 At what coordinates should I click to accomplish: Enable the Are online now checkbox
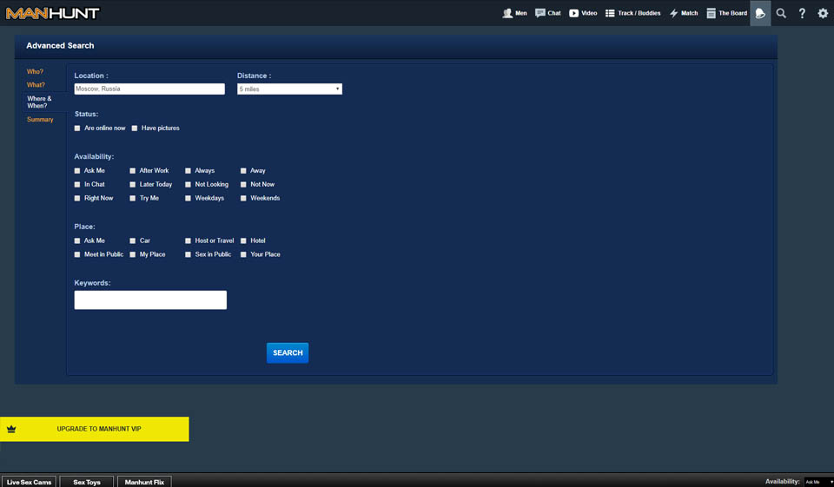[77, 128]
